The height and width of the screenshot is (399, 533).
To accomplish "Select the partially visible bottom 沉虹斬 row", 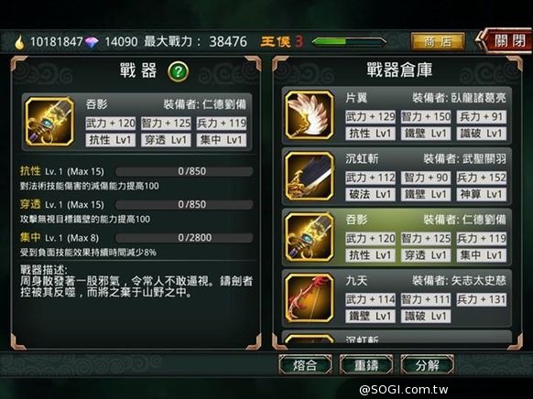I will tap(397, 337).
